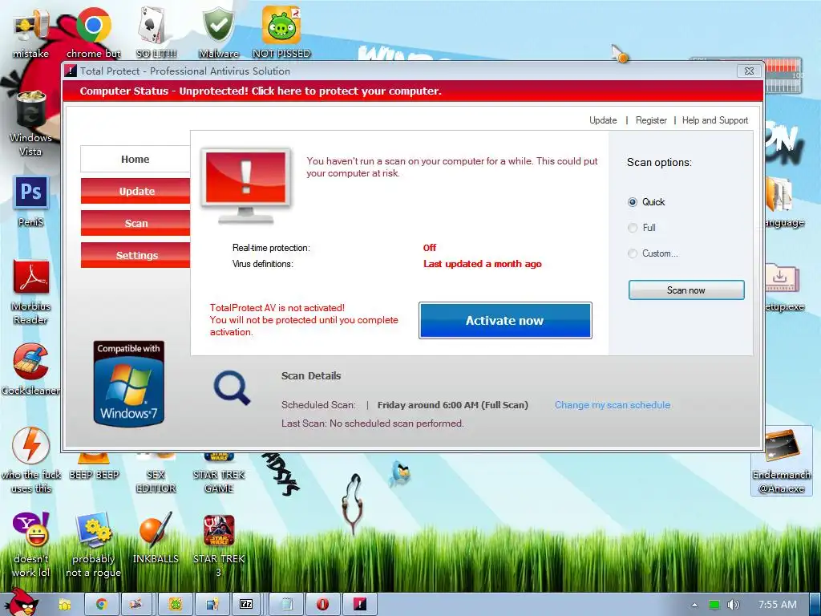Screen dimensions: 821x616
Task: Click 'Last Scan: No scheduled scan performed.' text
Action: (x=372, y=423)
